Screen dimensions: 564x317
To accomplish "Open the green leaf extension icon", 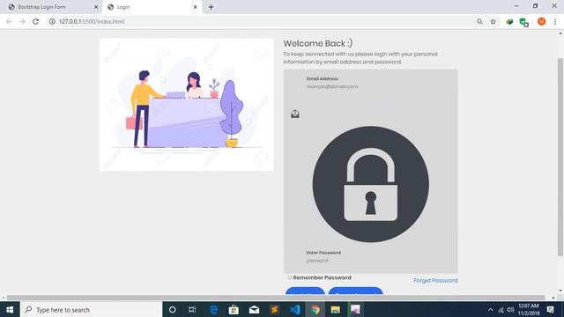I will [x=509, y=22].
